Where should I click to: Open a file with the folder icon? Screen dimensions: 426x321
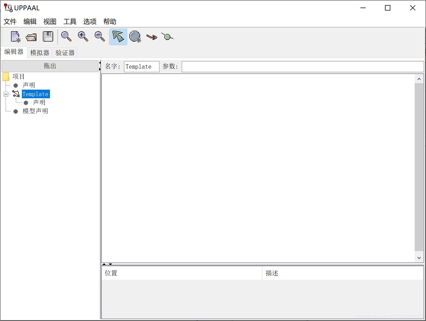tap(31, 37)
